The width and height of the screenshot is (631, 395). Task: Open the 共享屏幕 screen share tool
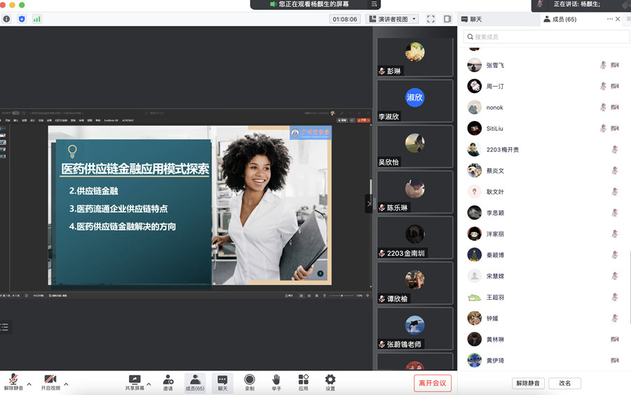pyautogui.click(x=135, y=379)
